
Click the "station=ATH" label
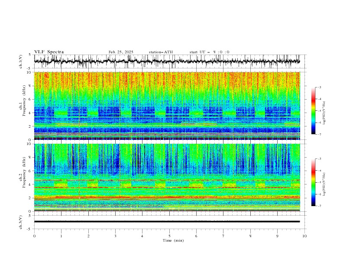161,52
